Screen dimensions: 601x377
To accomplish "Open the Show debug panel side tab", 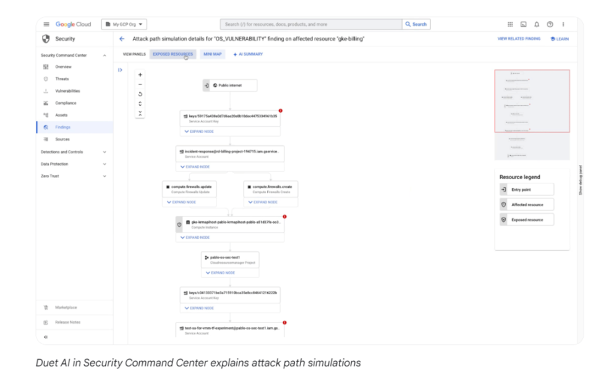I will coord(581,180).
